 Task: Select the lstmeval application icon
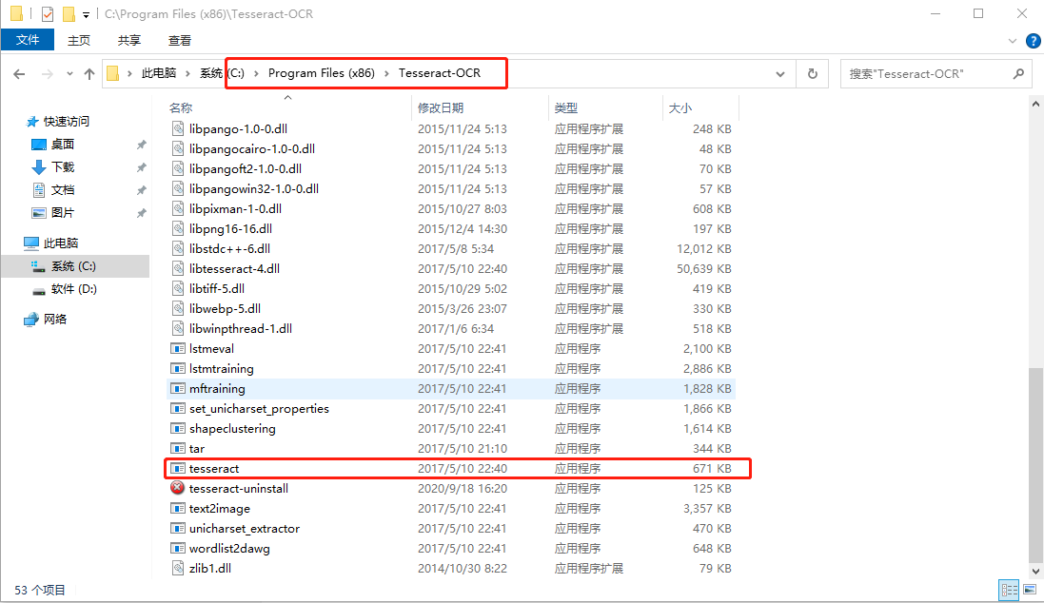coord(178,348)
